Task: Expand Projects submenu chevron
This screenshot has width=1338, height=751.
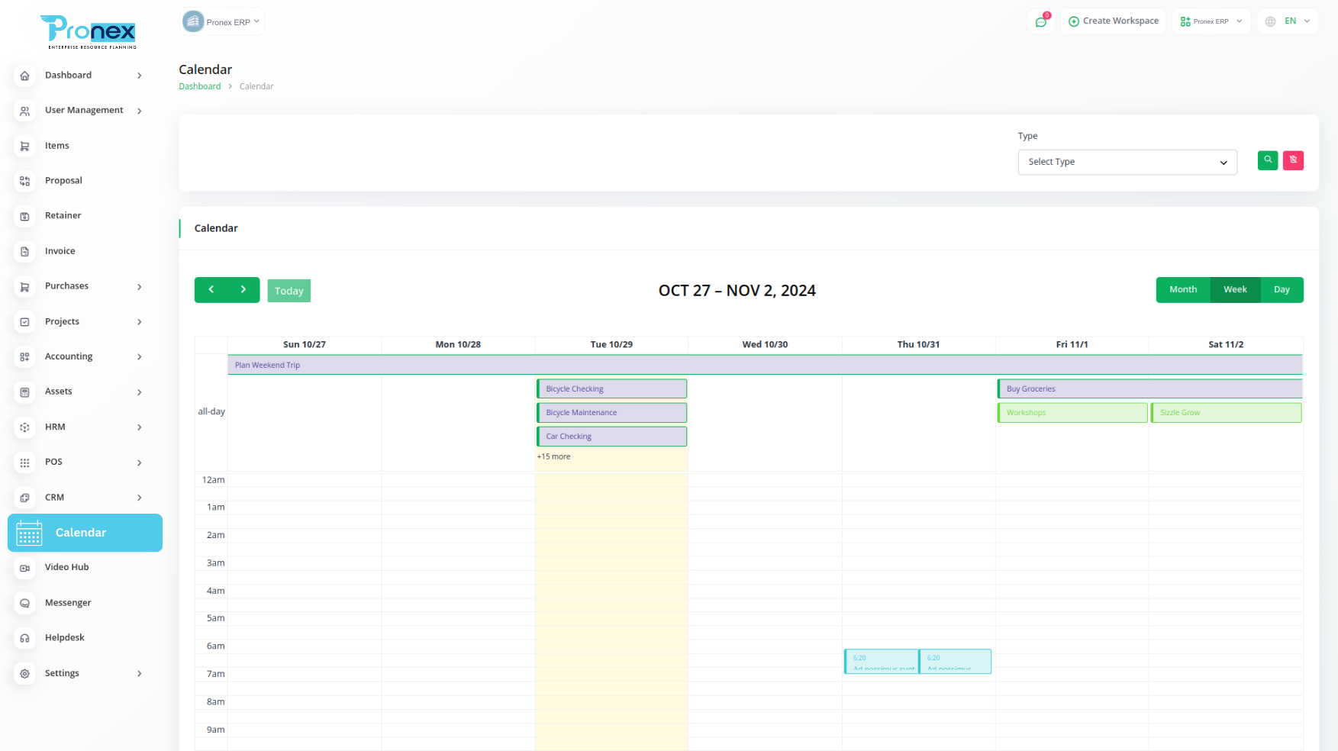Action: (140, 321)
